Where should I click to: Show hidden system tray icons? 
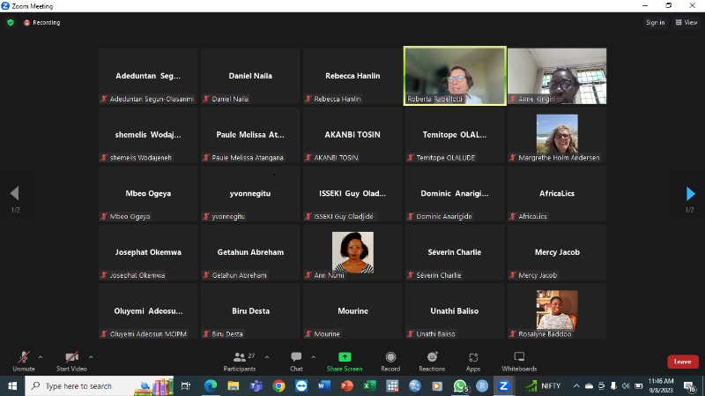coord(576,386)
